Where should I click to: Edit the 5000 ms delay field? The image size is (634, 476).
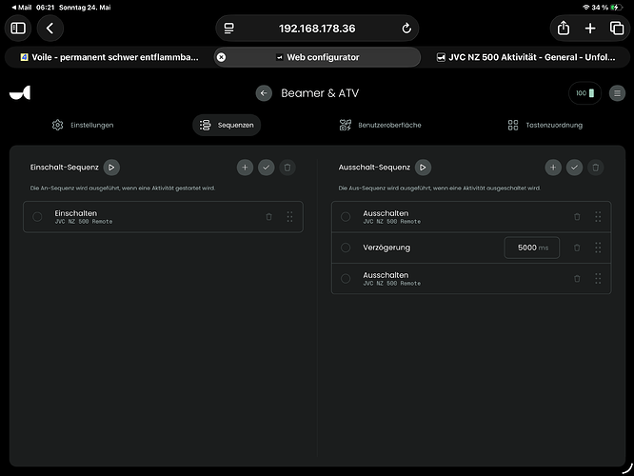[532, 248]
